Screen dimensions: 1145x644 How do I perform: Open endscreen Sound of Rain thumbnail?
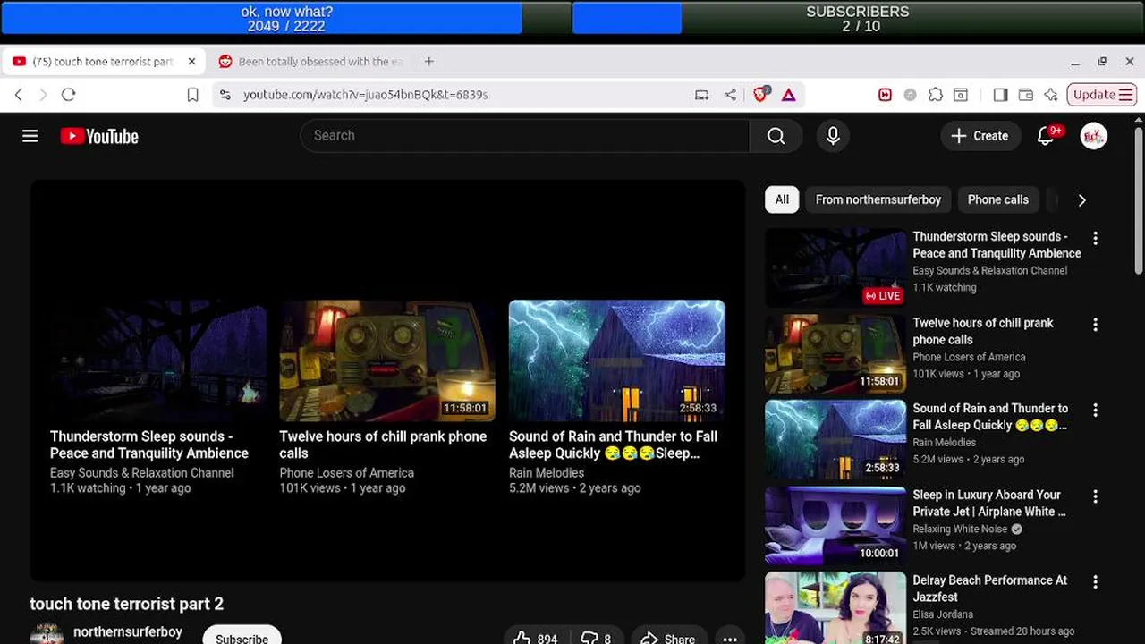pos(617,360)
